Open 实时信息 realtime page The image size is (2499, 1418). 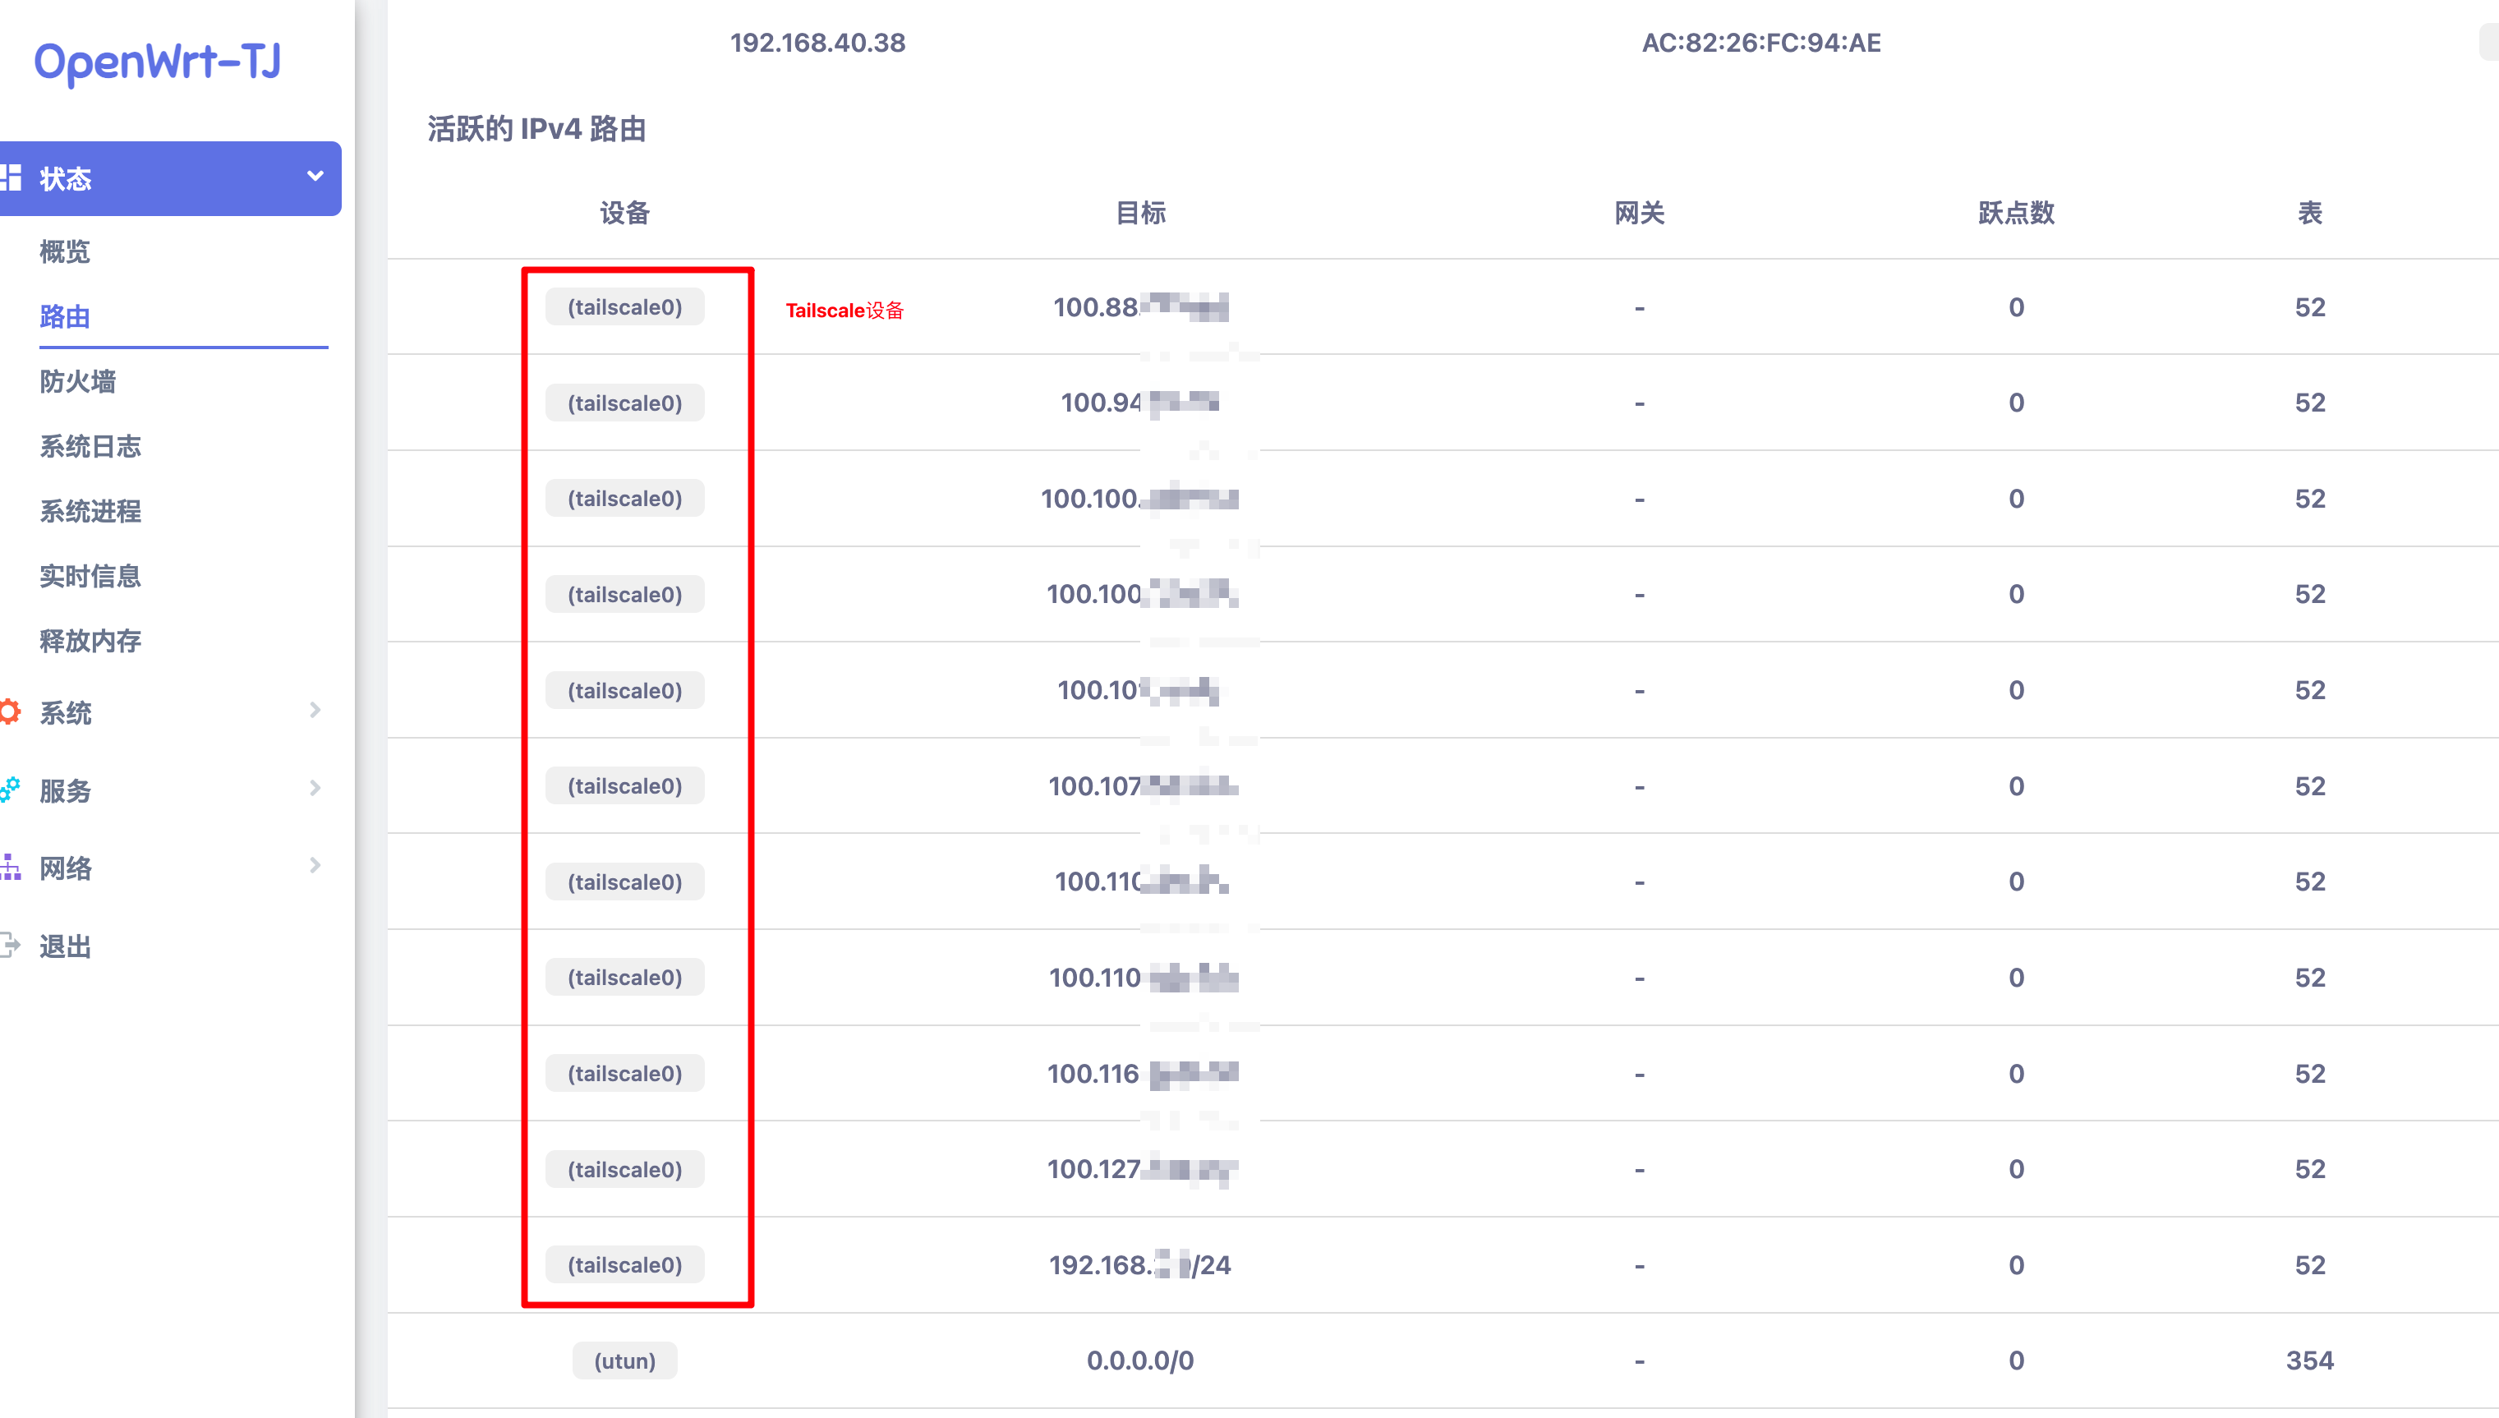[90, 577]
